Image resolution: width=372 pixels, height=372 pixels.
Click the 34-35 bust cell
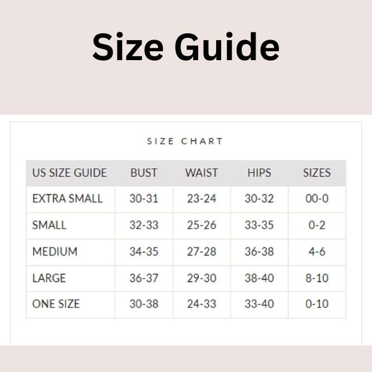(144, 251)
